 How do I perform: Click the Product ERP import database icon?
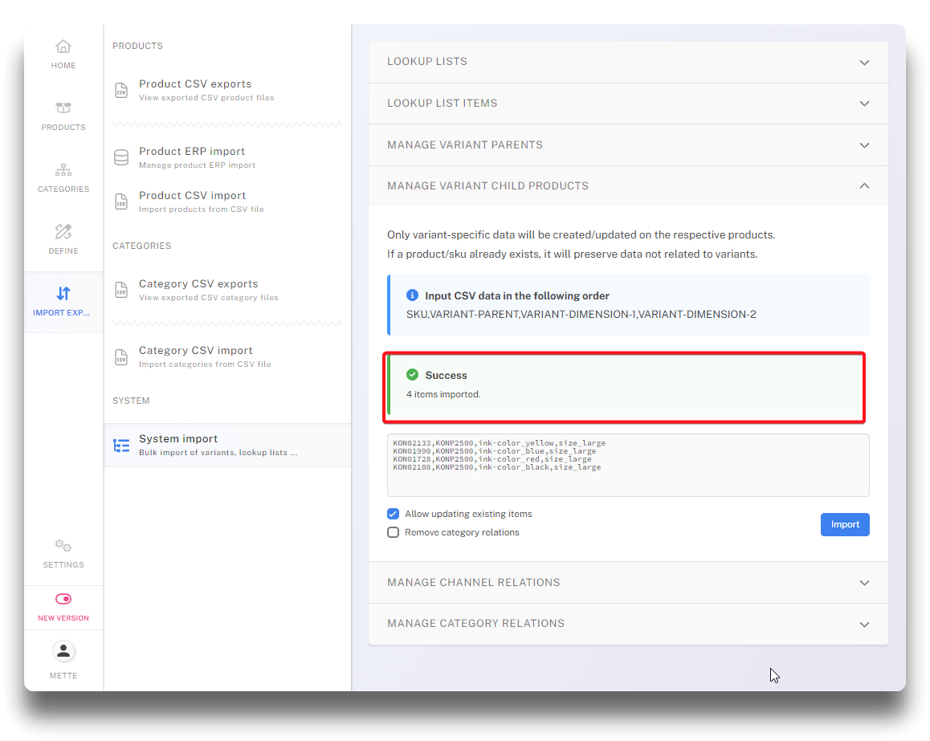(x=121, y=157)
